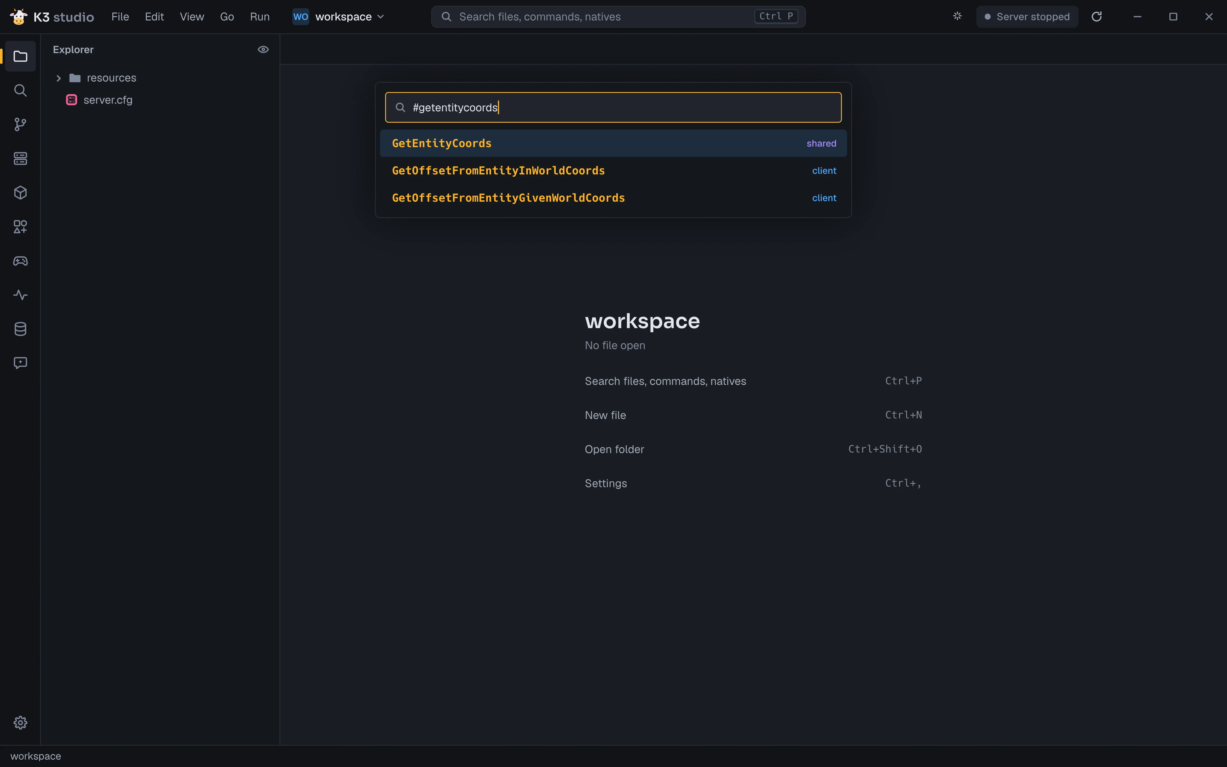Select GetOffsetFromEntityInWorldCoords result
The width and height of the screenshot is (1227, 767).
coord(613,170)
